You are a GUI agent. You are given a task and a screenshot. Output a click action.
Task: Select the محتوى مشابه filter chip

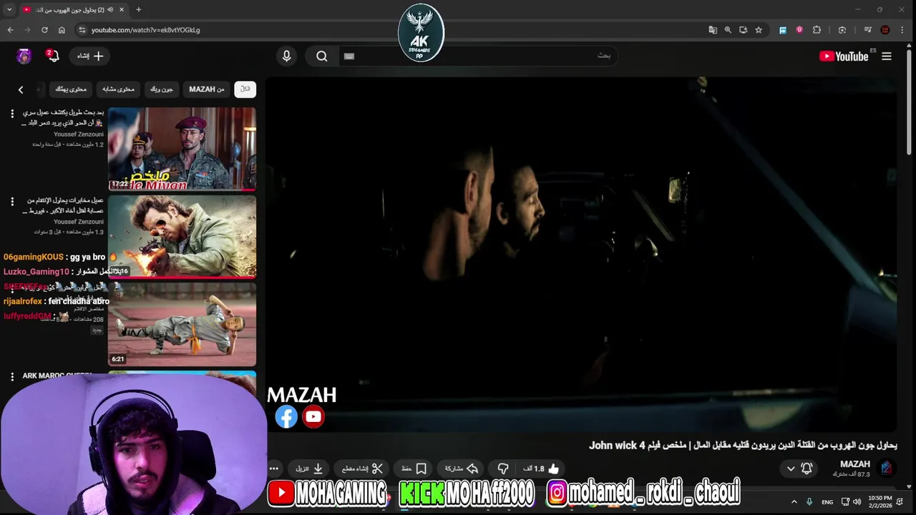click(x=118, y=89)
